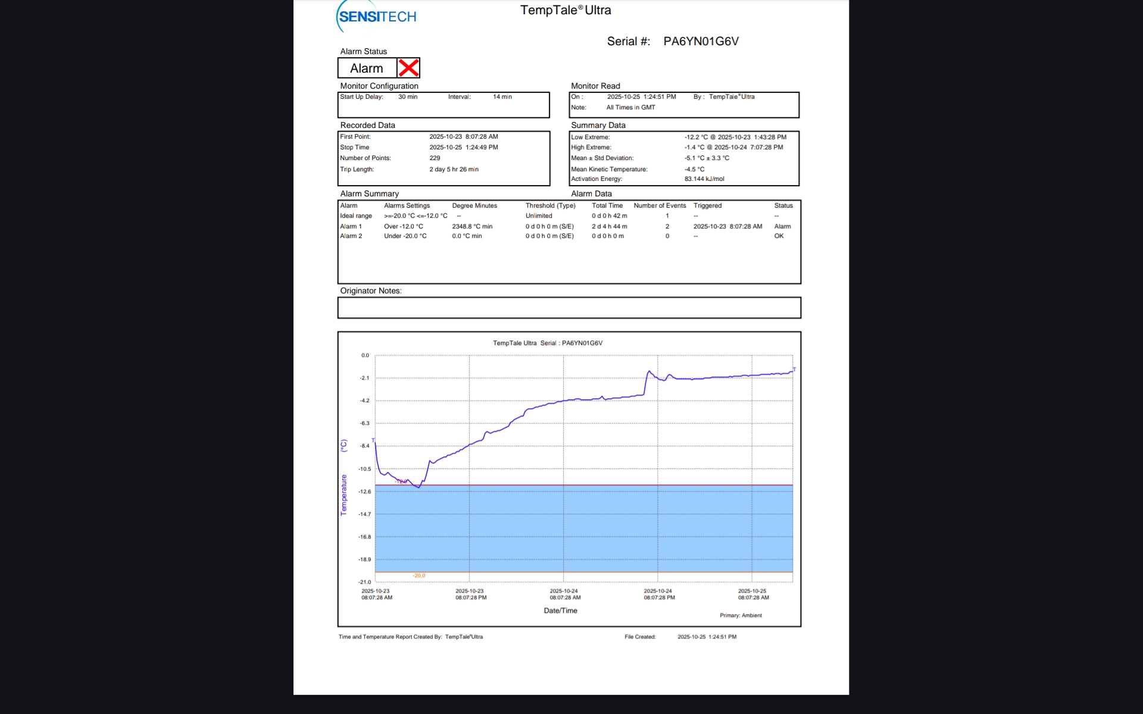Viewport: 1143px width, 714px height.
Task: Click the orange -20.0 threshold label
Action: pos(419,576)
